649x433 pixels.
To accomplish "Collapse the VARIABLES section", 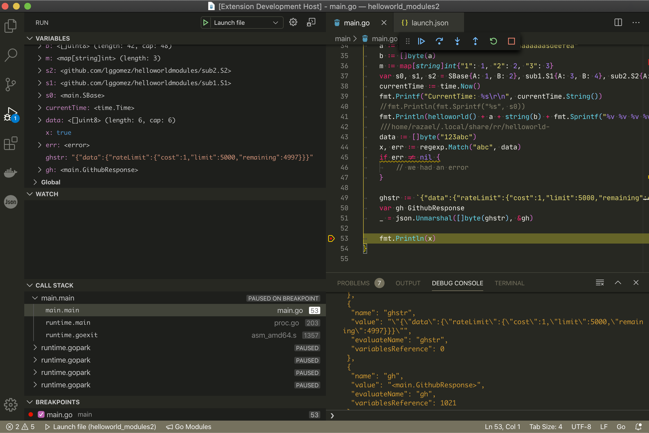I will [30, 38].
